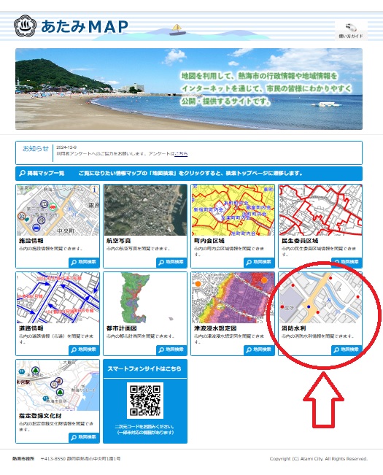The height and width of the screenshot is (475, 383).
Task: Click the 指定登録文化財 card title
Action: pos(40,416)
